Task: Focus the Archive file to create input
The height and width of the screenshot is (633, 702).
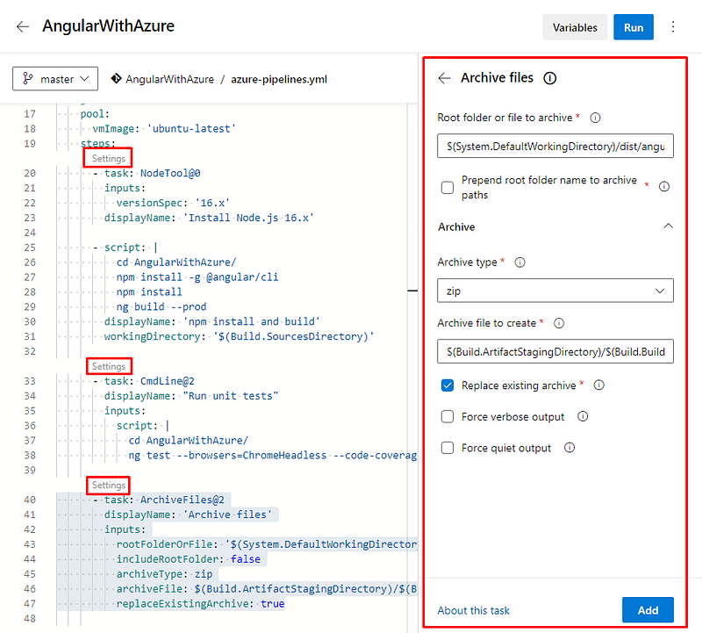Action: [x=555, y=352]
